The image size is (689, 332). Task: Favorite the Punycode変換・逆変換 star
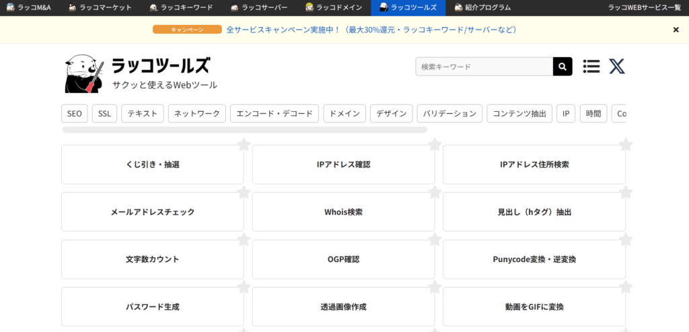coord(626,239)
